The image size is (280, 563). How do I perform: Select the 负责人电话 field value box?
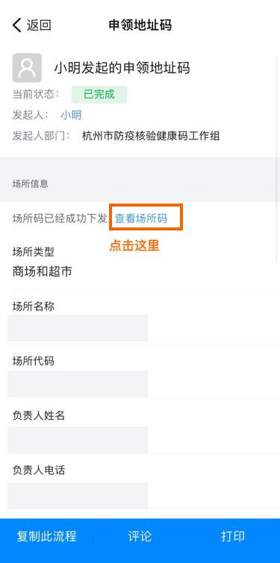click(x=77, y=495)
